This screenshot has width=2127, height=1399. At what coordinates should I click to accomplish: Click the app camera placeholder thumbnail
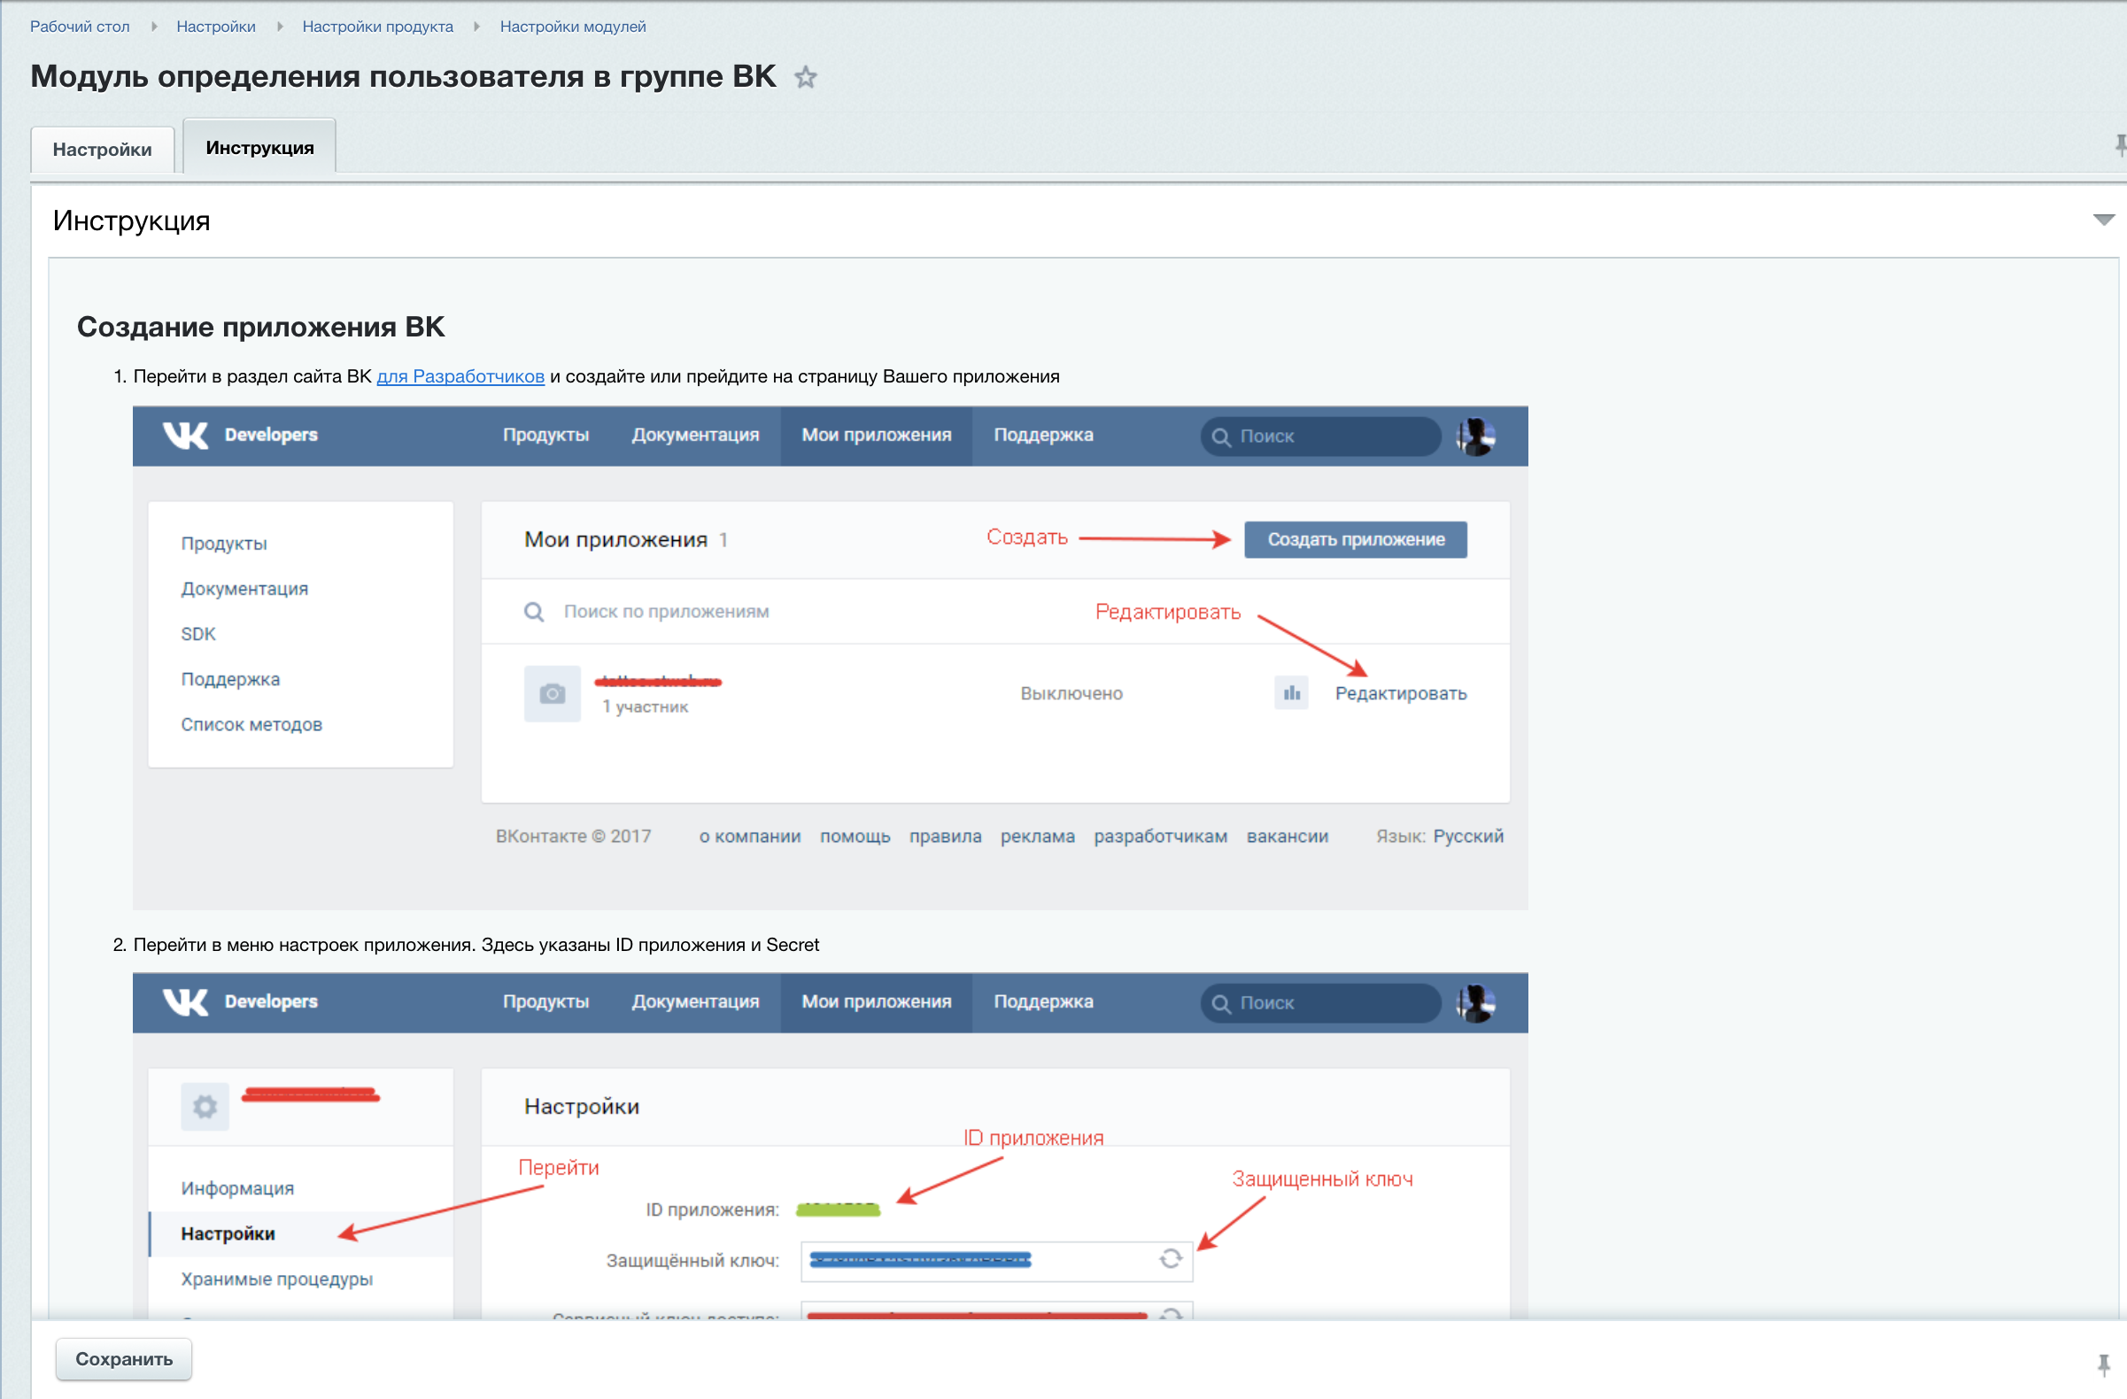click(x=553, y=693)
